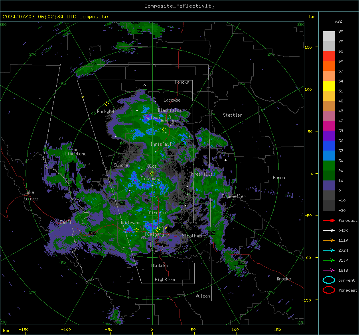Click the ThreeHills city label
This screenshot has width=359, height=335.
click(201, 174)
